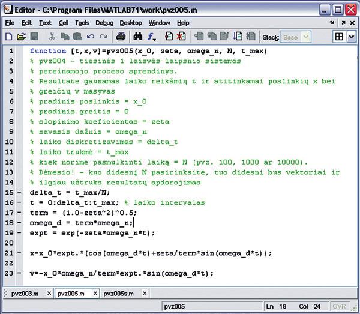
Task: Clear all breakpoints red X icon
Action: [181, 37]
